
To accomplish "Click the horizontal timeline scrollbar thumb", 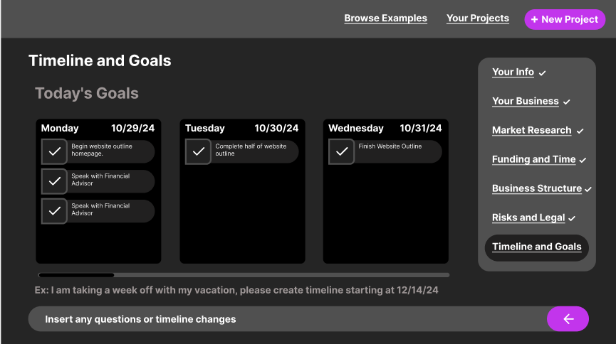I will pos(76,275).
